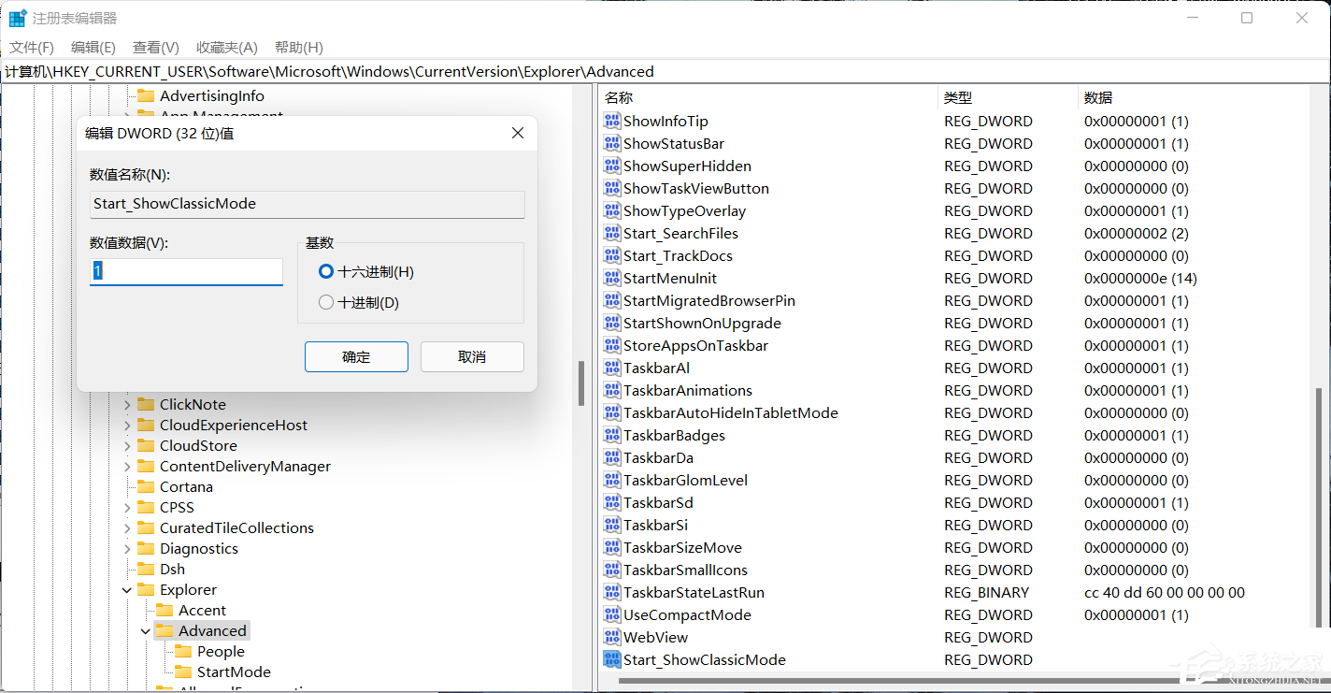The height and width of the screenshot is (693, 1331).
Task: Expand the ClickNote tree node
Action: [128, 404]
